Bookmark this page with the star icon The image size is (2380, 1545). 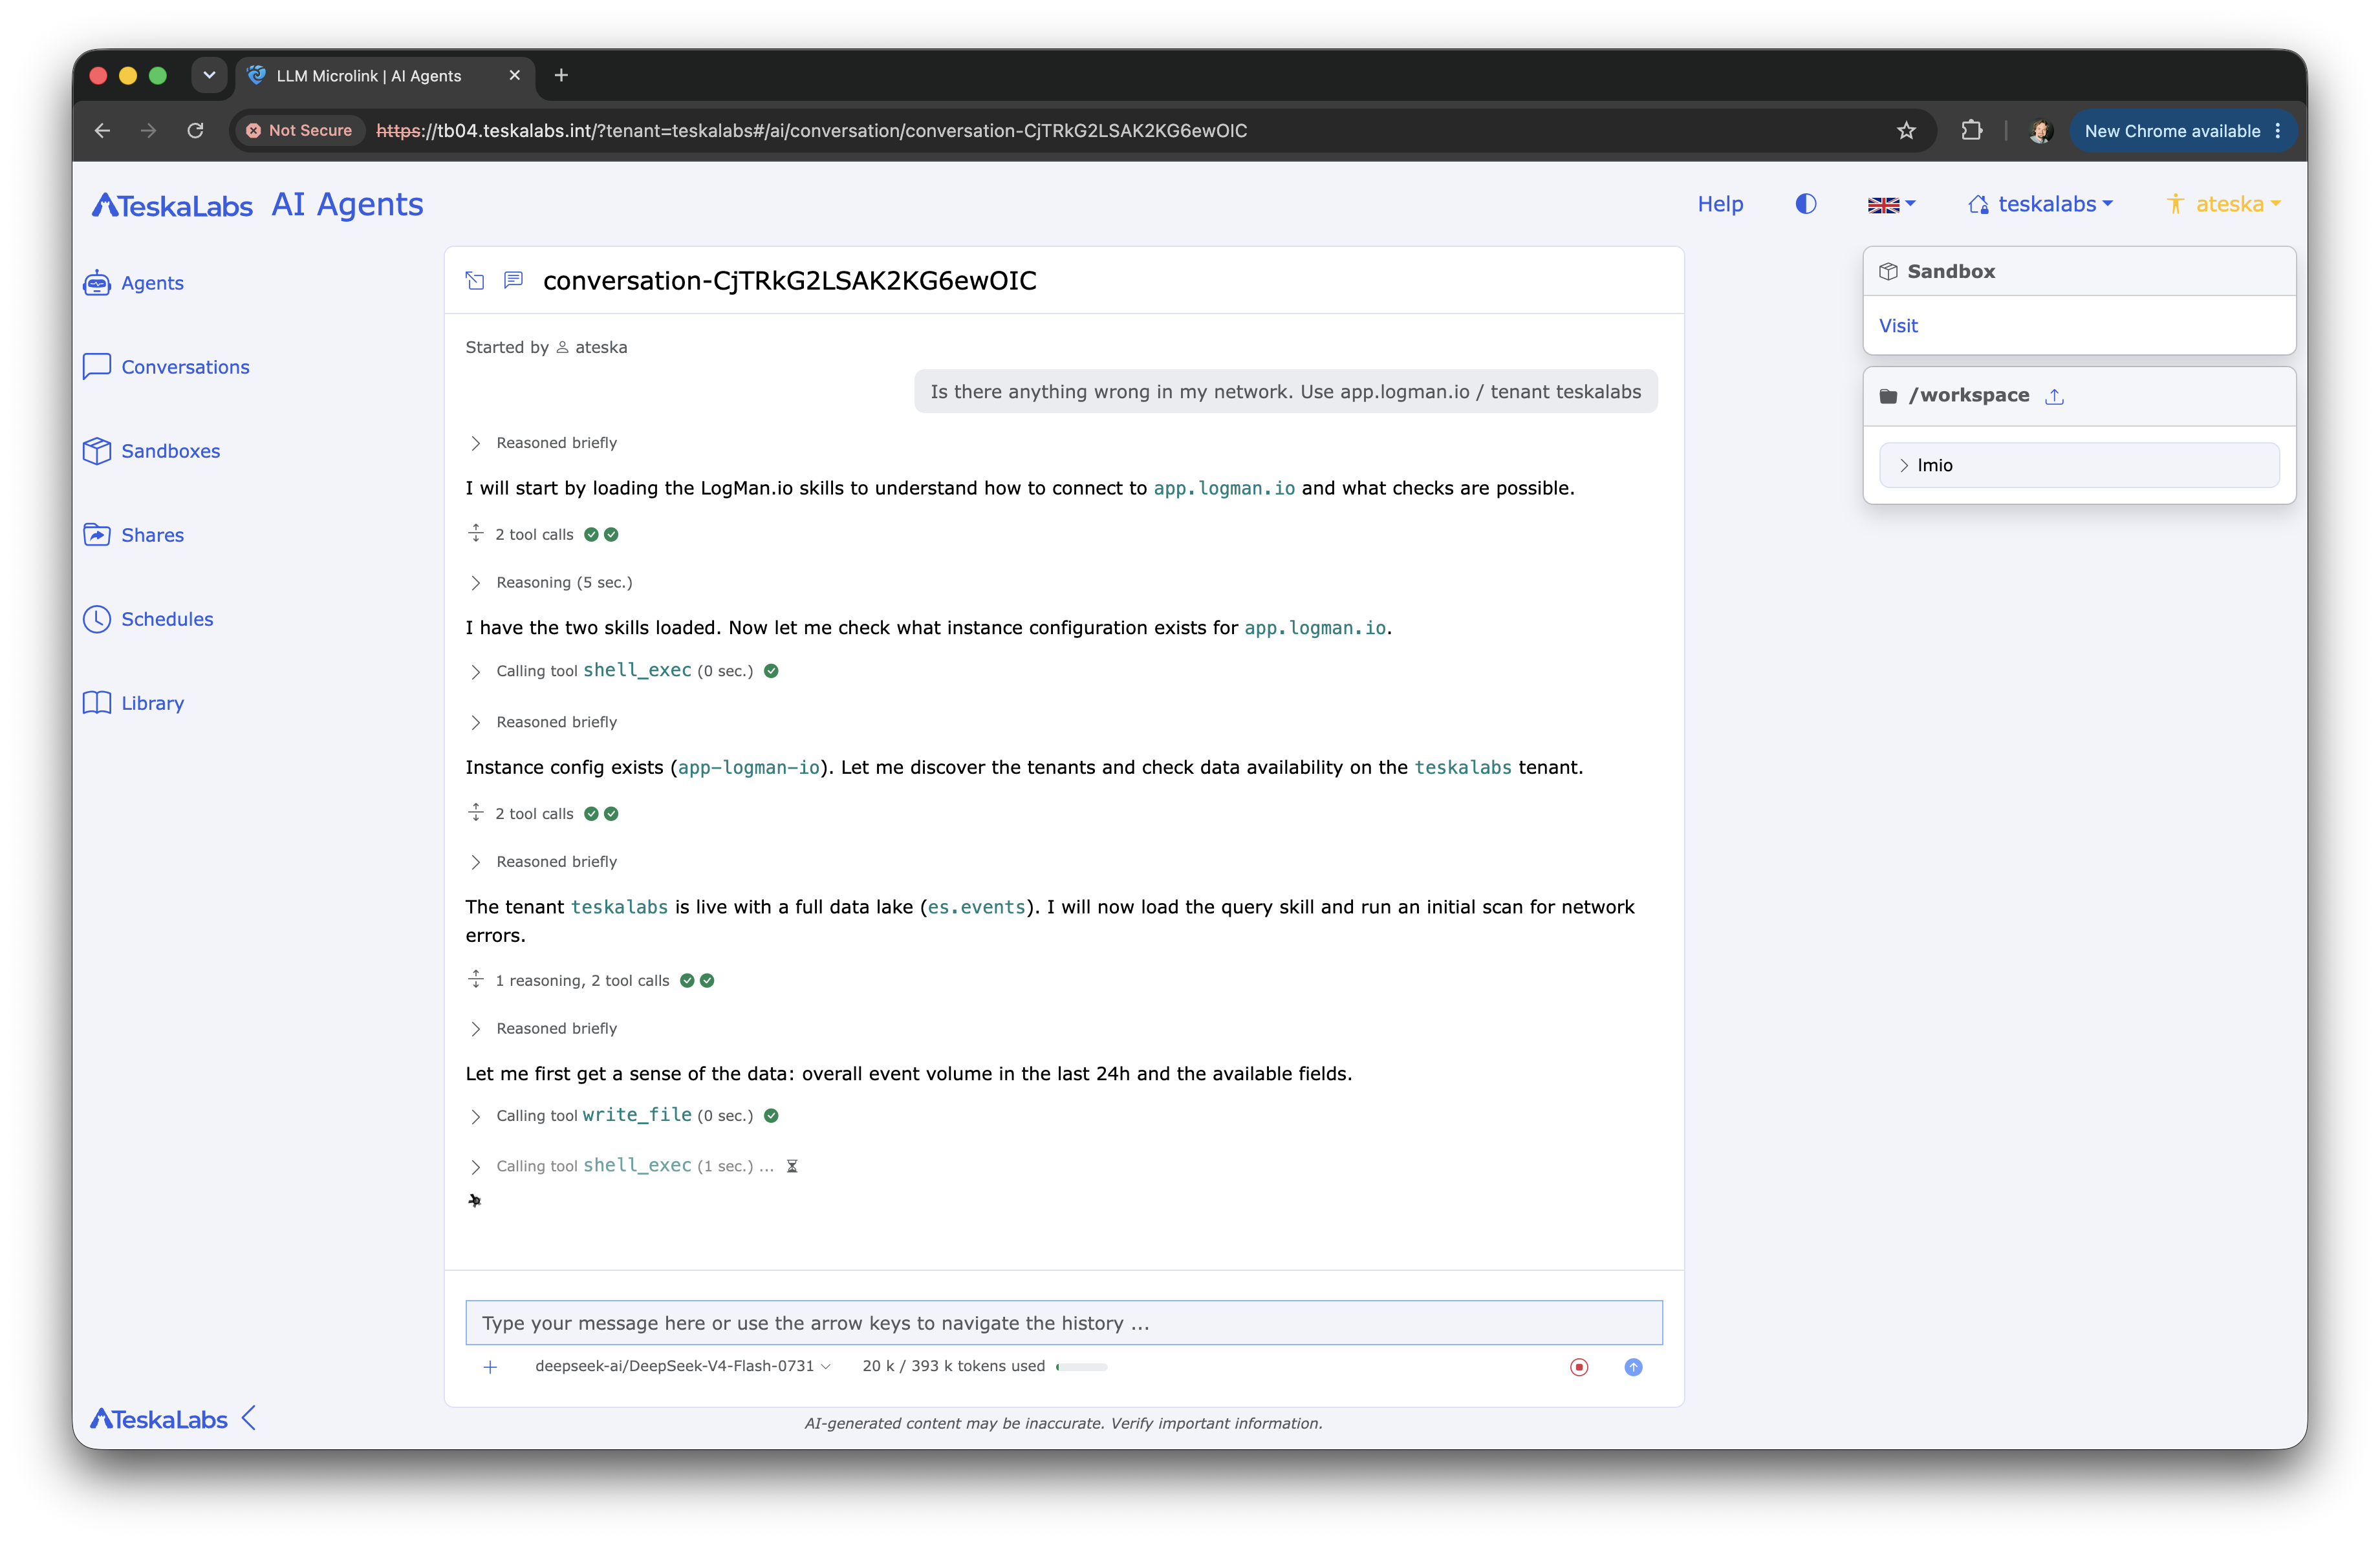1906,131
